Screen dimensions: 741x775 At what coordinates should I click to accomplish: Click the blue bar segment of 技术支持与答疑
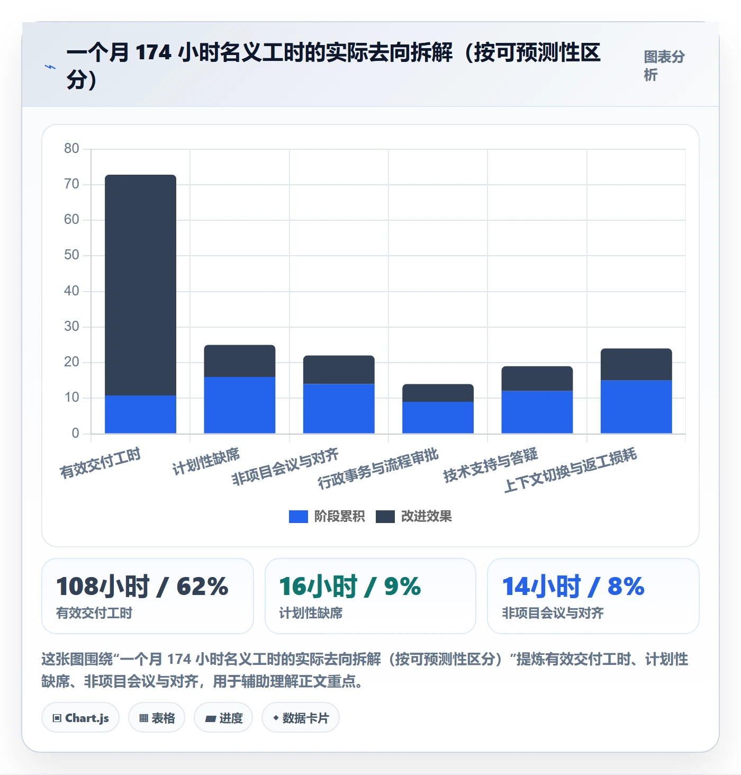pos(537,412)
